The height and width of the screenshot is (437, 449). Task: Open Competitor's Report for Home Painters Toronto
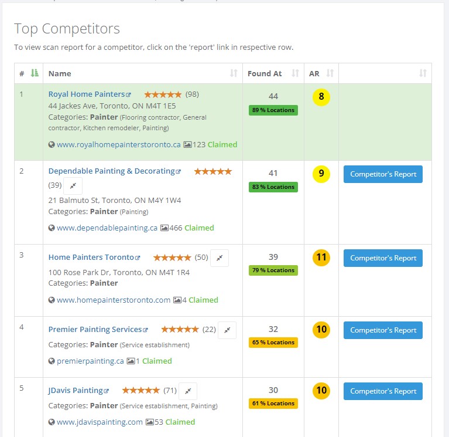point(383,258)
